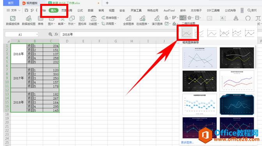Choose the blue futuristic chart template
The width and height of the screenshot is (262, 146).
(237, 104)
